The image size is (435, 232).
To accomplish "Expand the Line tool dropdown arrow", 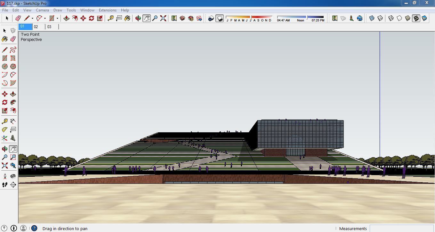I will [x=32, y=18].
